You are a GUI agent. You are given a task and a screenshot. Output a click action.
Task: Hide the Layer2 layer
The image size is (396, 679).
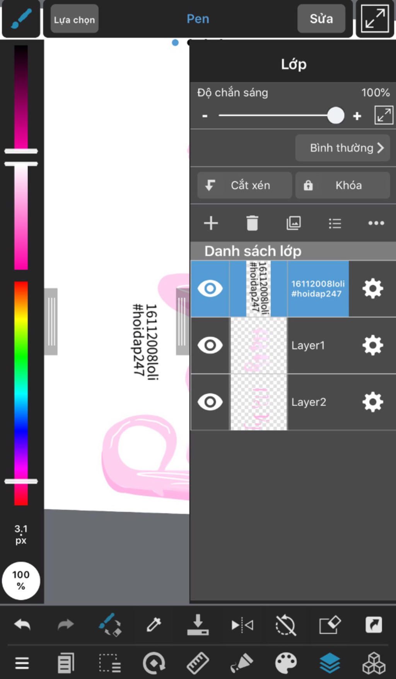(x=210, y=402)
